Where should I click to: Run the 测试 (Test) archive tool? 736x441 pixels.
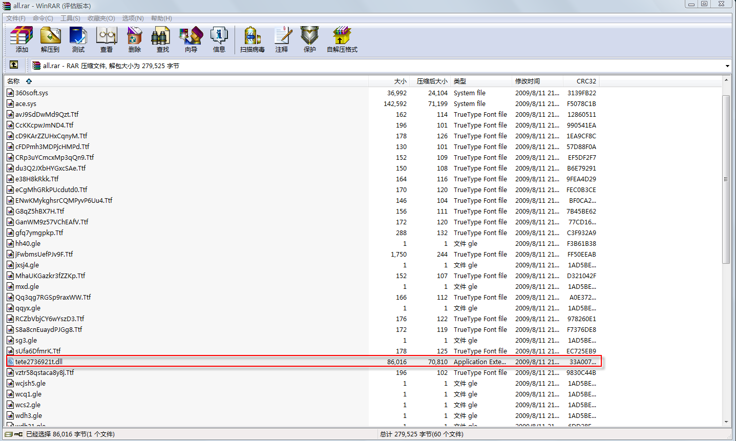click(78, 40)
